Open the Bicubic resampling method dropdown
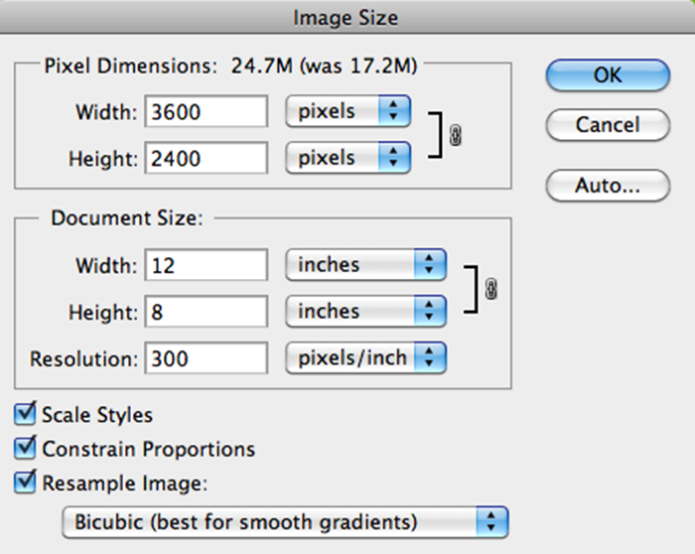The image size is (695, 554). click(x=286, y=522)
